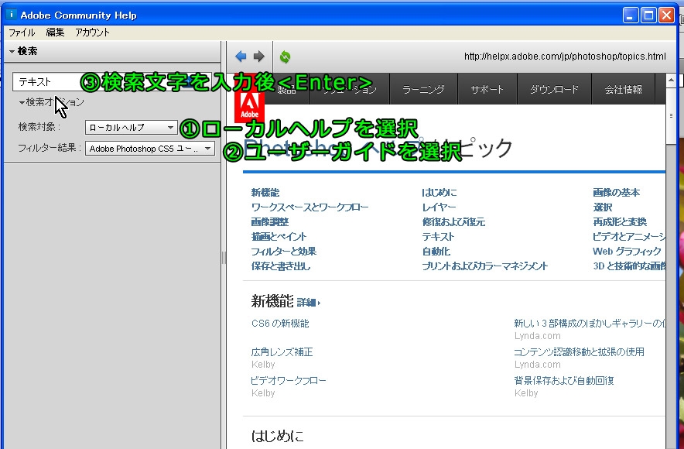Open the コンテンツ認識移動と拡張の使用 article
Viewport: 684px width, 449px height.
click(x=579, y=351)
